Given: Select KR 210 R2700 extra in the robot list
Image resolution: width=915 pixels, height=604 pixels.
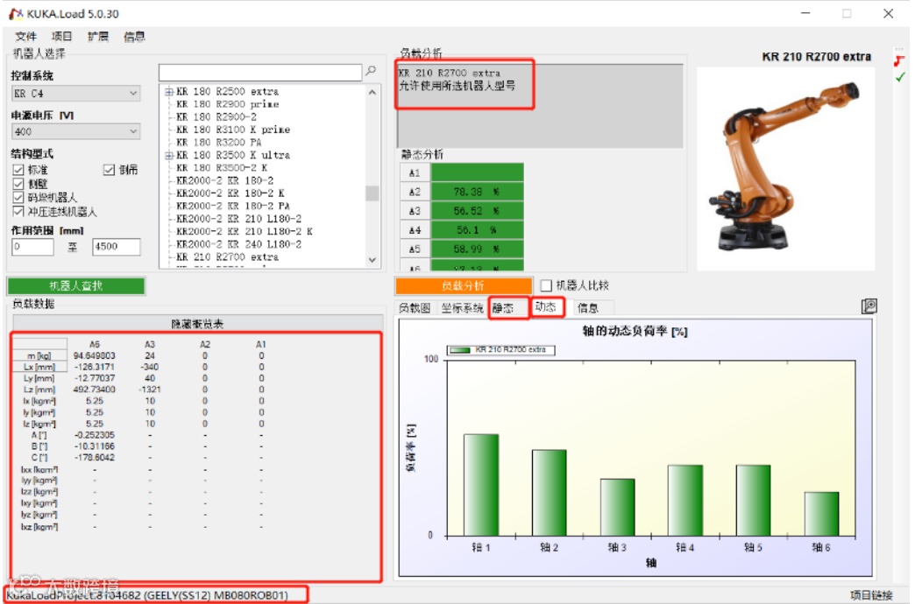Looking at the screenshot, I should (x=228, y=257).
